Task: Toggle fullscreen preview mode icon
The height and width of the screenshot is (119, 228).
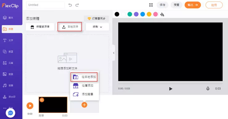Action: pos(151,5)
